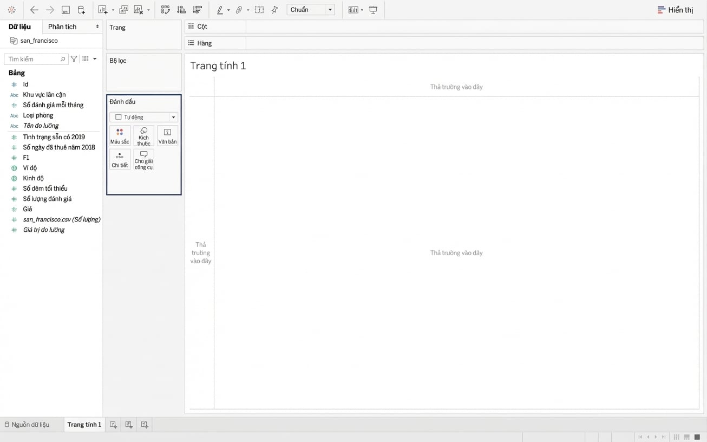The width and height of the screenshot is (707, 442).
Task: Open the clear sheet dropdown arrow
Action: click(148, 10)
